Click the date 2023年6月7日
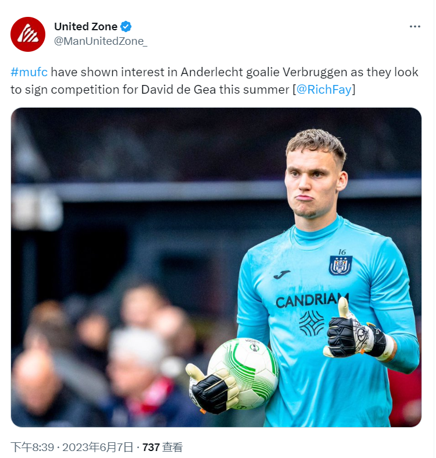Viewport: 436px width, 458px height. (98, 447)
